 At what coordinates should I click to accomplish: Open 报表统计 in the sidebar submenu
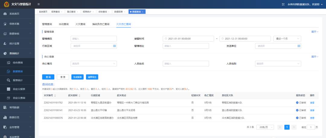17,80
